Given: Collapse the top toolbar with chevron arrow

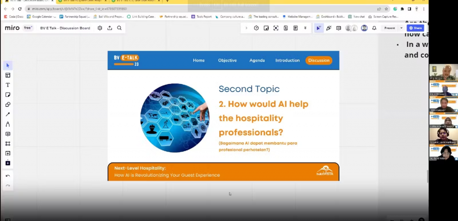Looking at the screenshot, I should point(246,28).
